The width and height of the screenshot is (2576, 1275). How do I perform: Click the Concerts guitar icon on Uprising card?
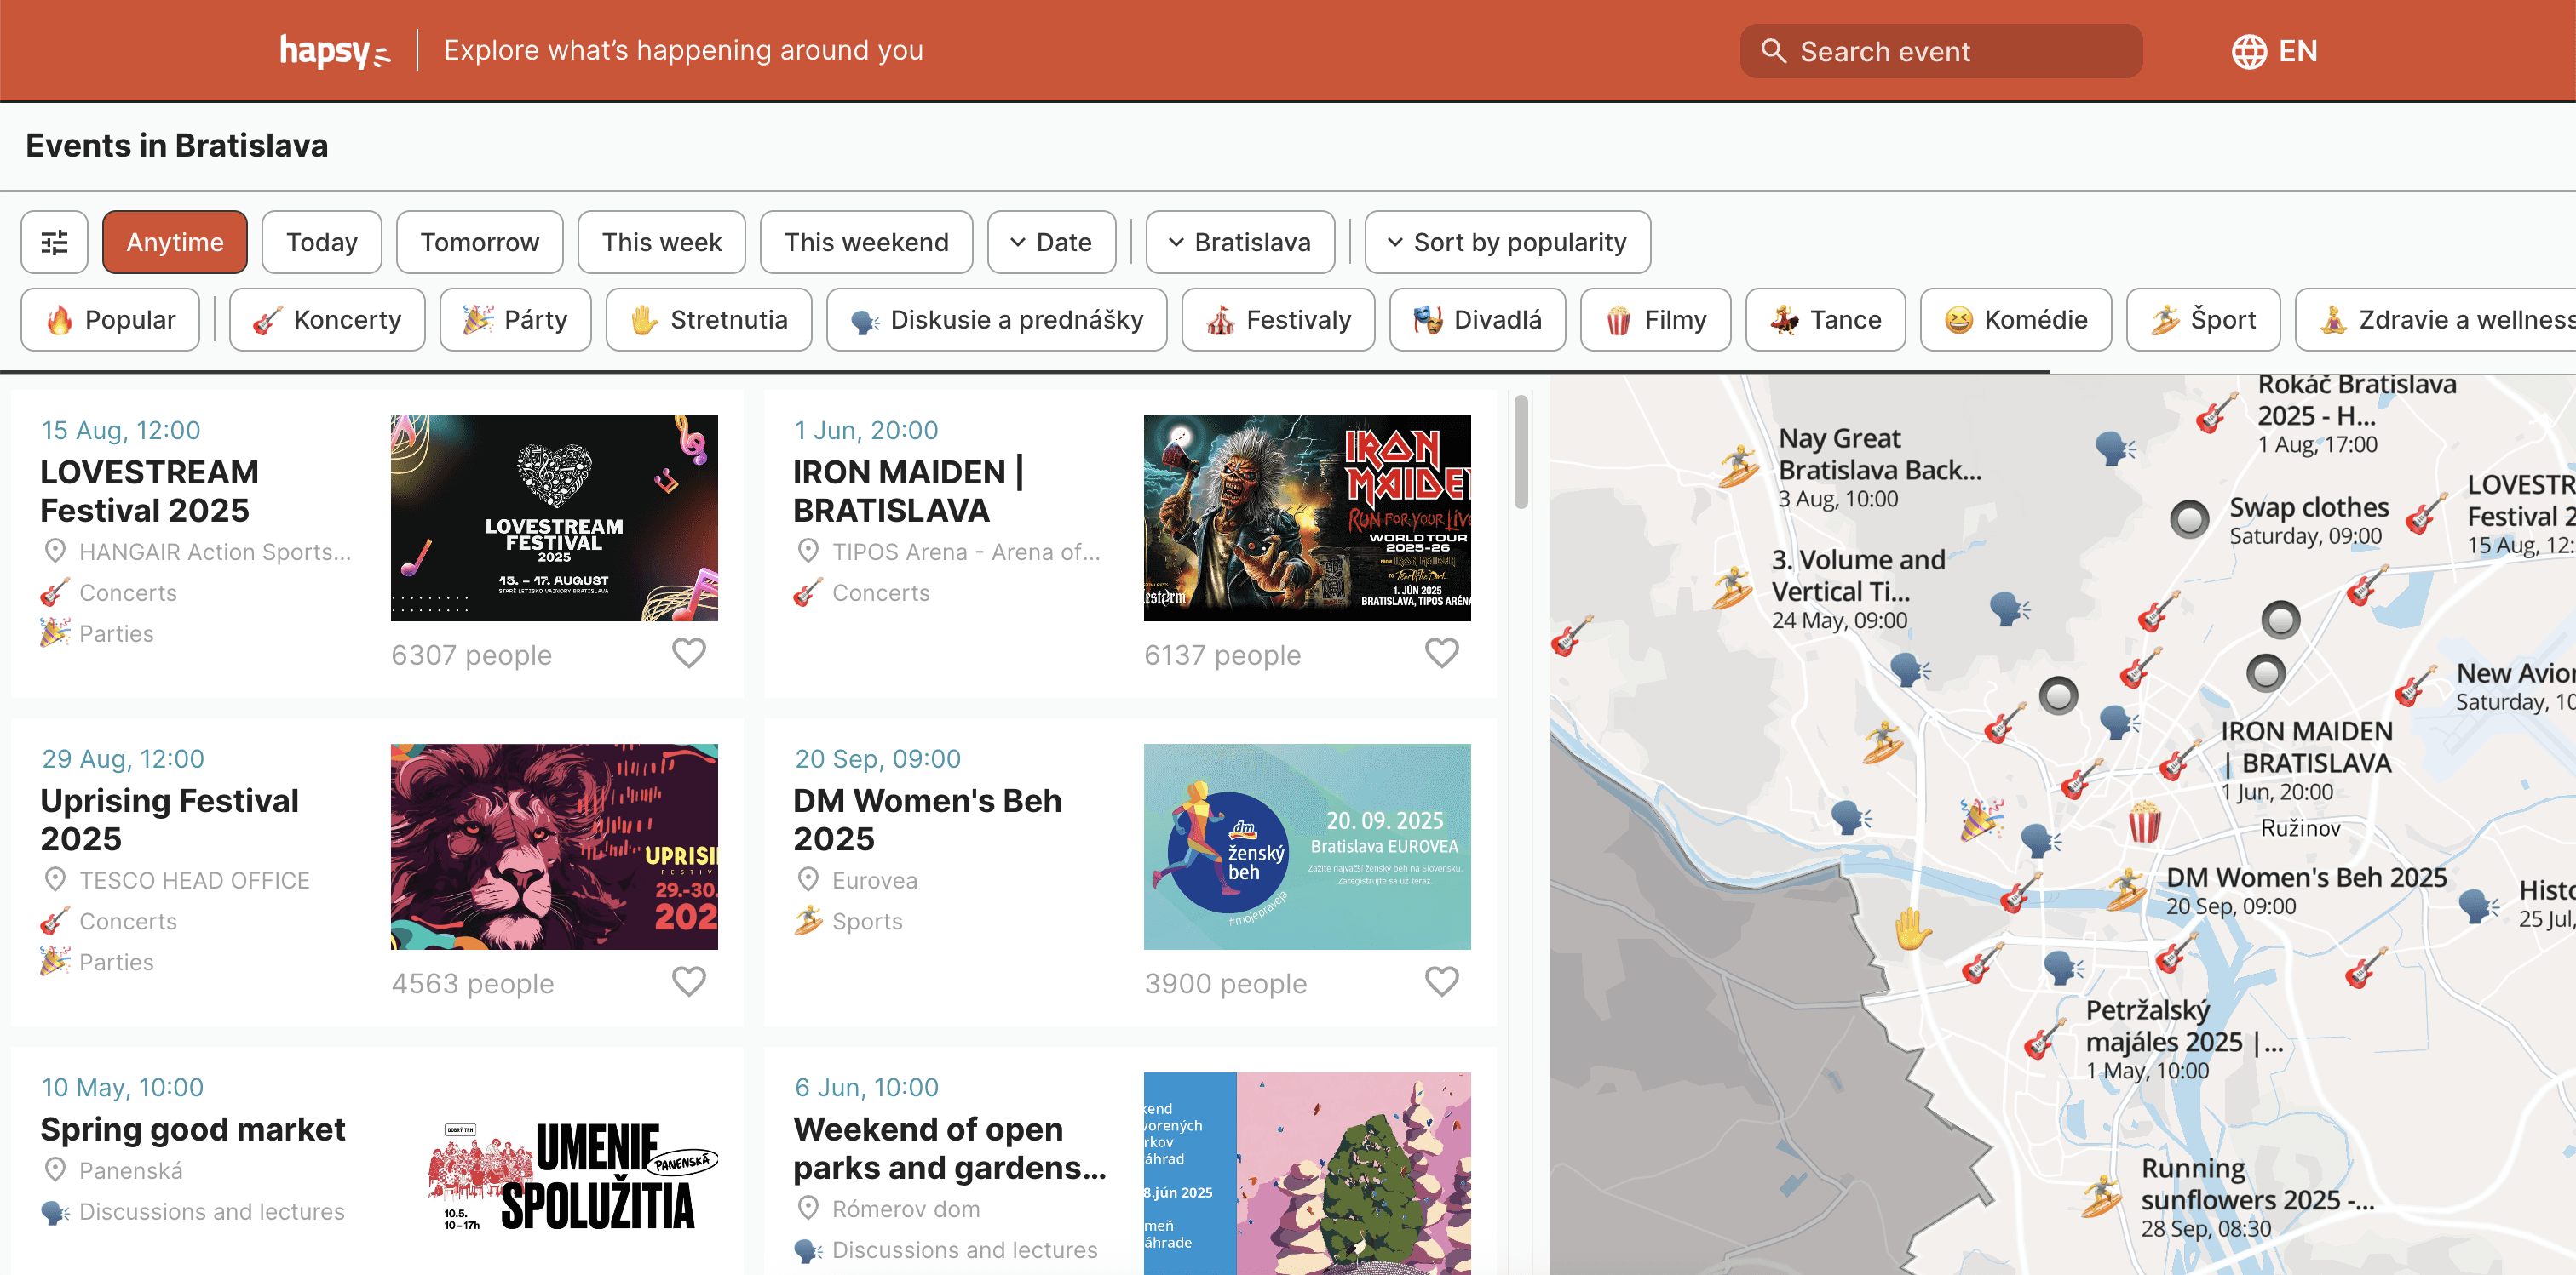click(55, 921)
